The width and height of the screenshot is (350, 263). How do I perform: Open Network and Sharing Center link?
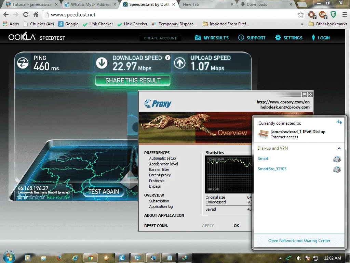[x=299, y=241]
